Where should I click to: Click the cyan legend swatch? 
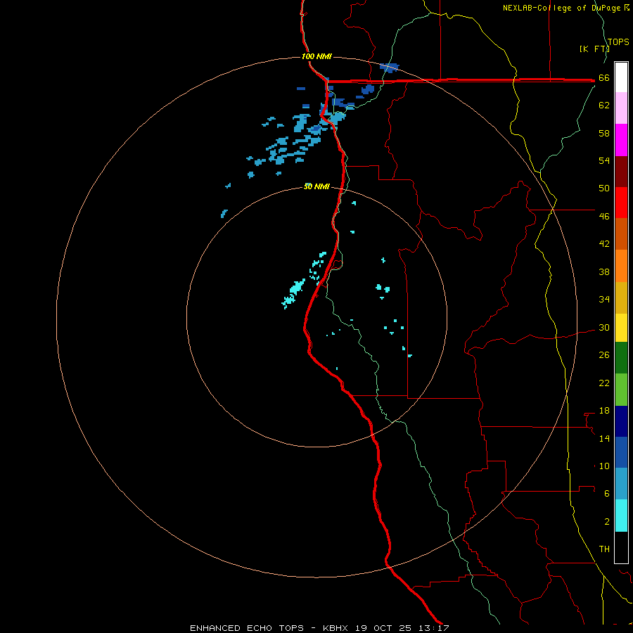[621, 516]
